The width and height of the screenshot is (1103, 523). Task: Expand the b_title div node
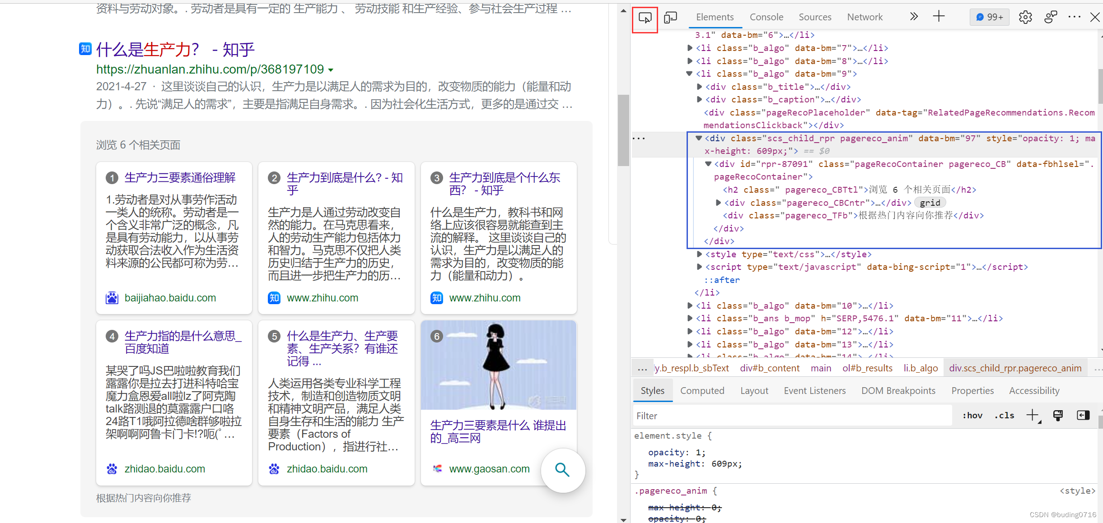700,87
